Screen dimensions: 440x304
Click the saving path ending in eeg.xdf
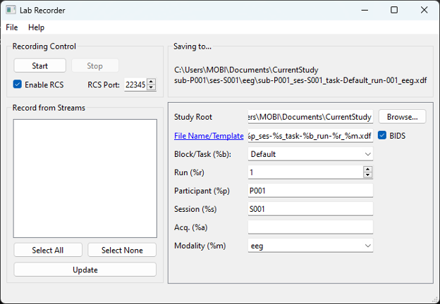[300, 81]
